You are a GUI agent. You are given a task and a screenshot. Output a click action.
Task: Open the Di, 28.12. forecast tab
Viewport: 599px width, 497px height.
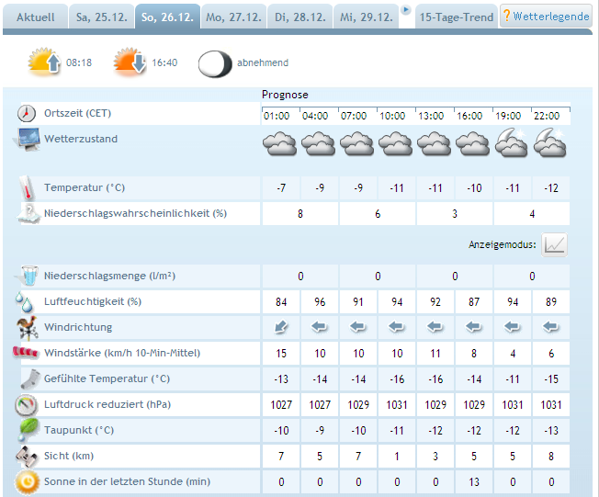click(x=300, y=17)
